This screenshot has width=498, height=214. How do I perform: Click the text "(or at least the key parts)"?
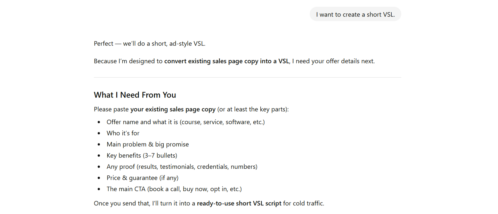point(253,109)
